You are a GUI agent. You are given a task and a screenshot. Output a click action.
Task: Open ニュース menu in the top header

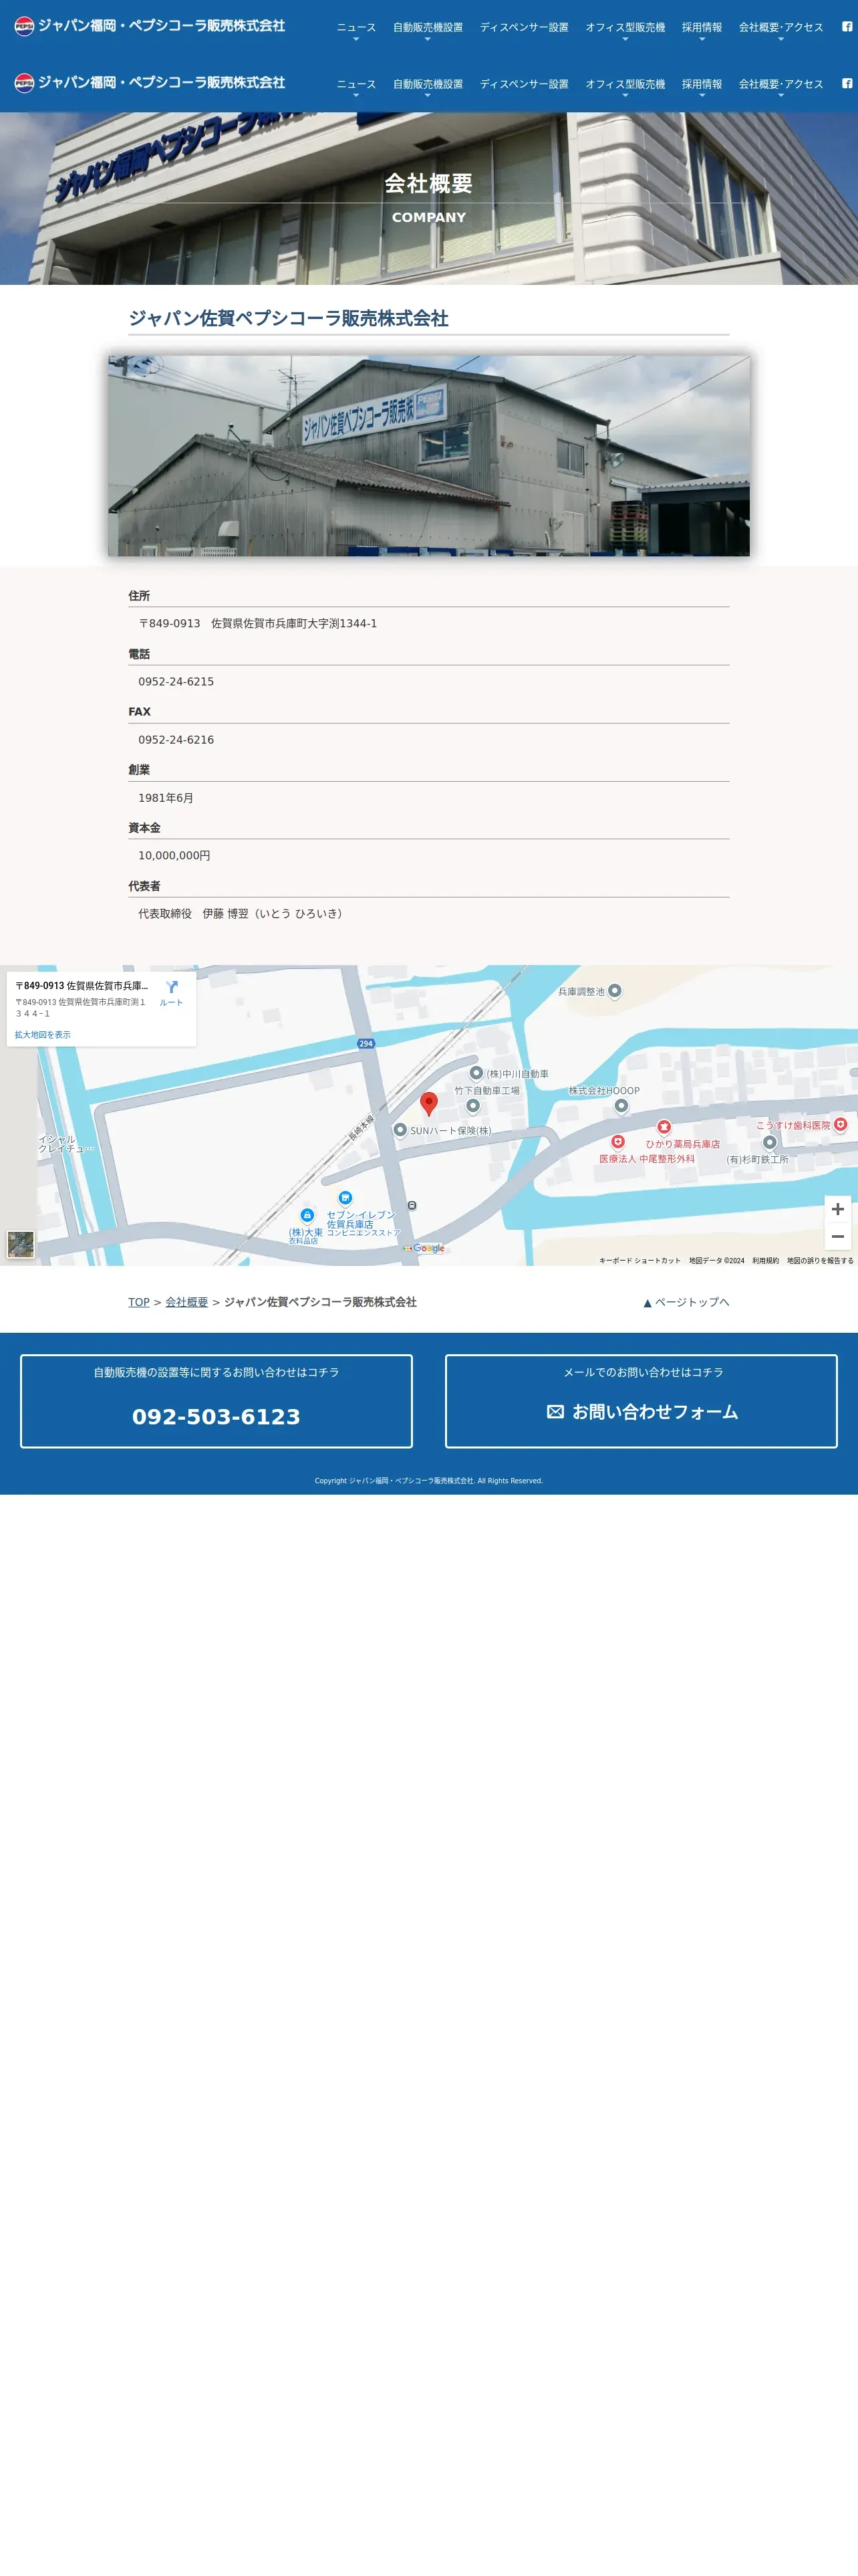coord(355,28)
